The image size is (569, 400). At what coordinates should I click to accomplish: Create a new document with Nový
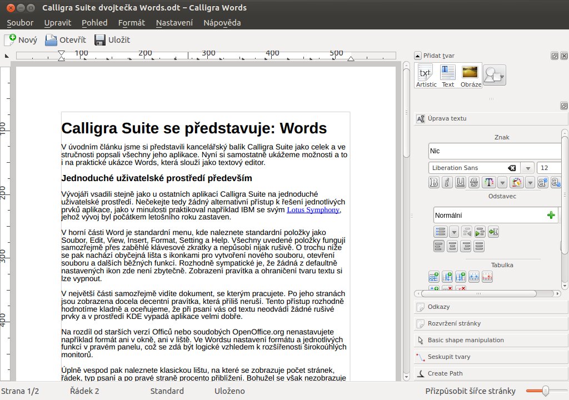coord(21,40)
